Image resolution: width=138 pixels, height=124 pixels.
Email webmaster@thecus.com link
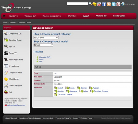[16, 105]
